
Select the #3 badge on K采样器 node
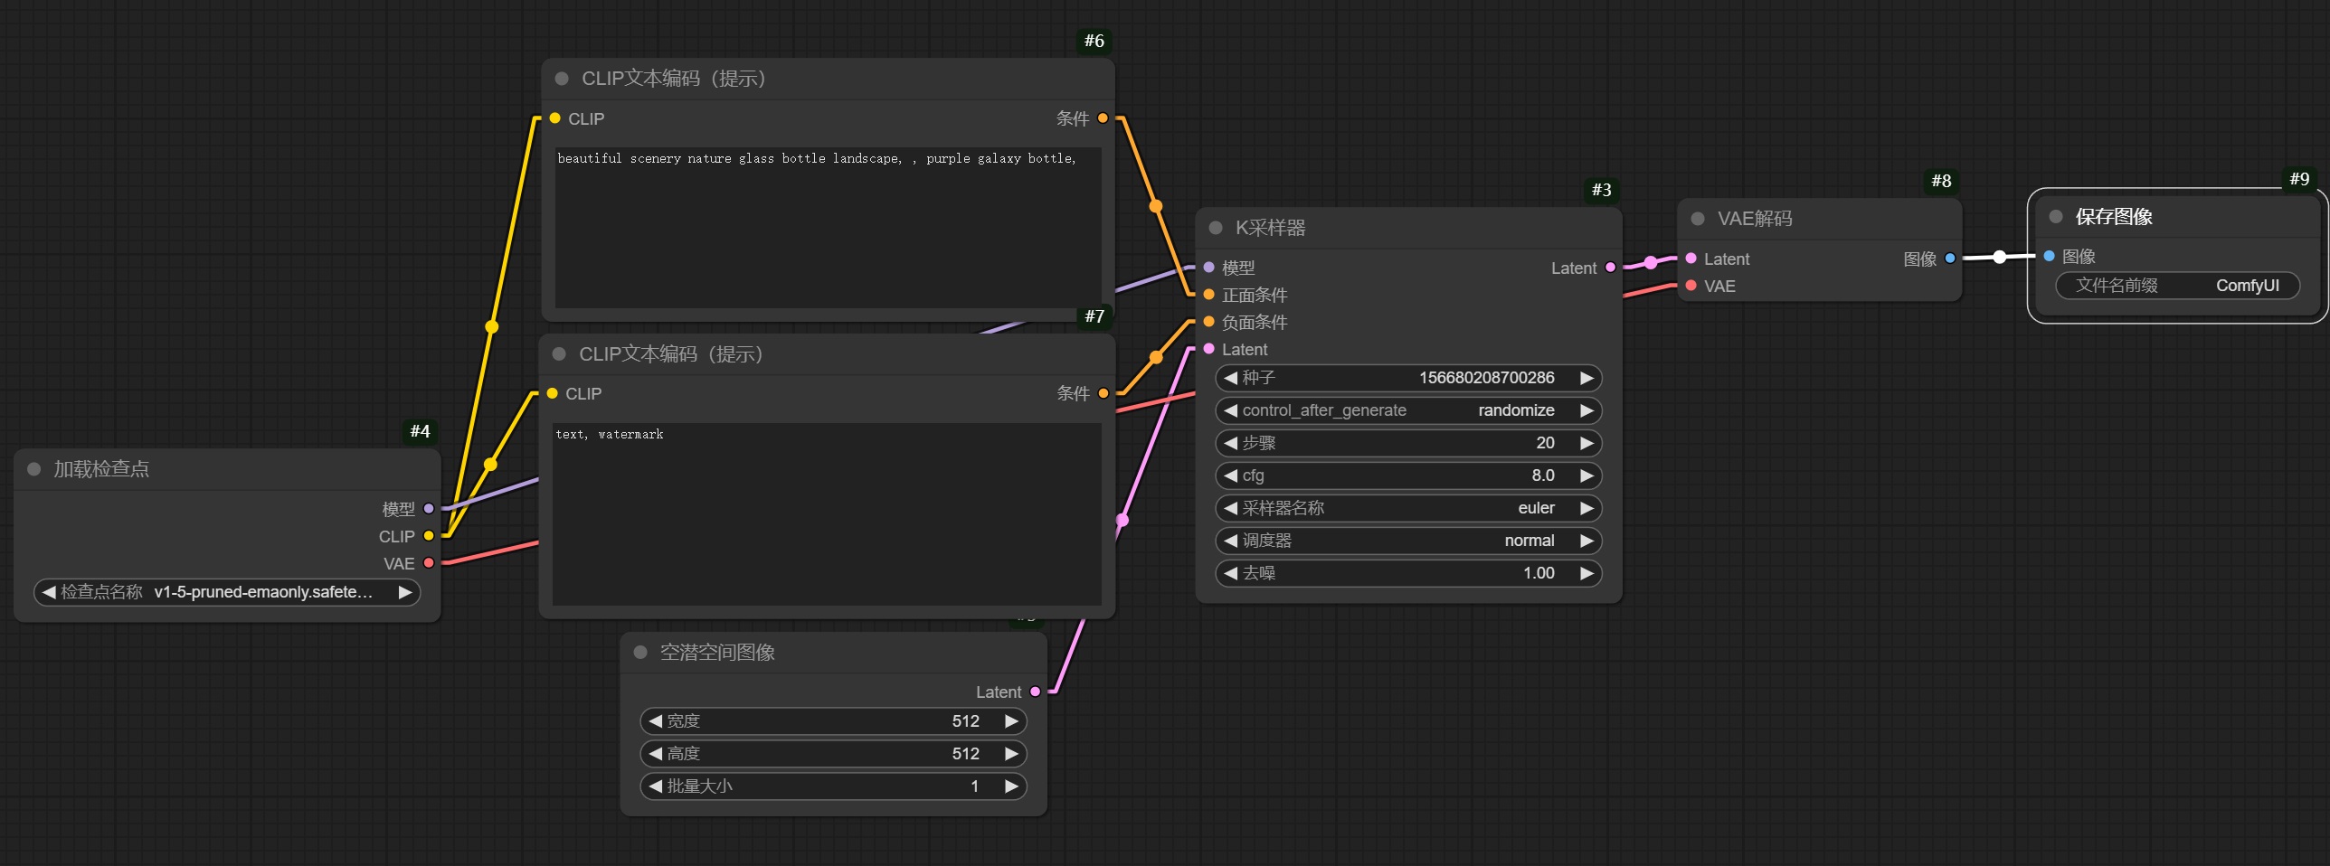[x=1601, y=190]
